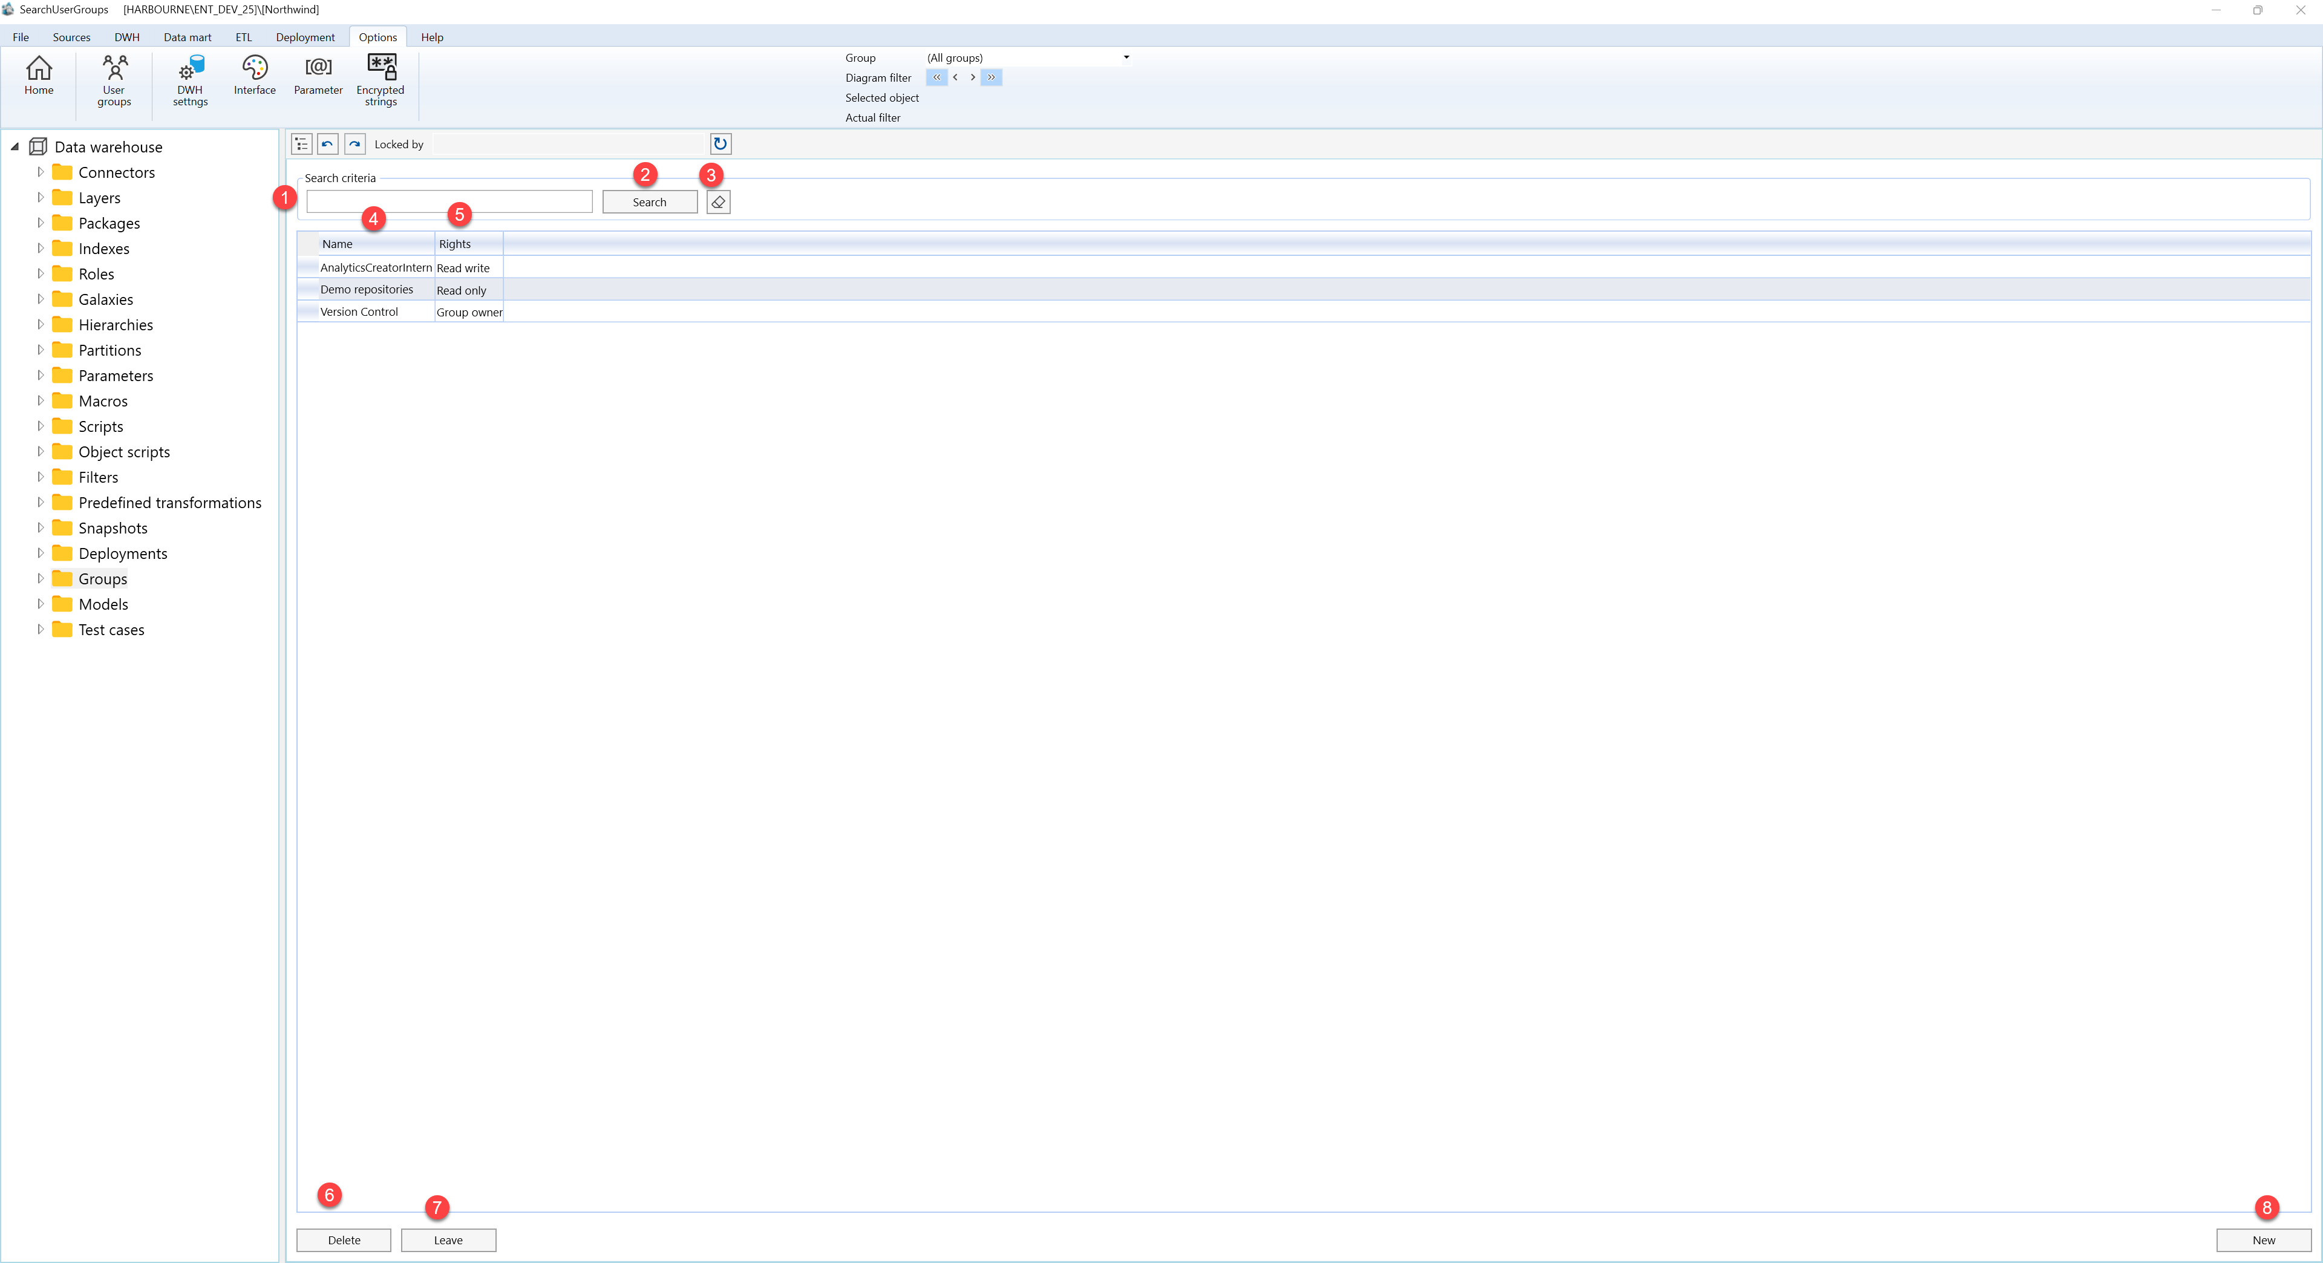This screenshot has width=2323, height=1263.
Task: Open User groups from the ribbon
Action: [x=114, y=81]
